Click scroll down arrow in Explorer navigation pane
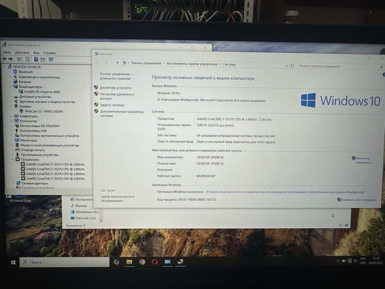 pyautogui.click(x=101, y=220)
